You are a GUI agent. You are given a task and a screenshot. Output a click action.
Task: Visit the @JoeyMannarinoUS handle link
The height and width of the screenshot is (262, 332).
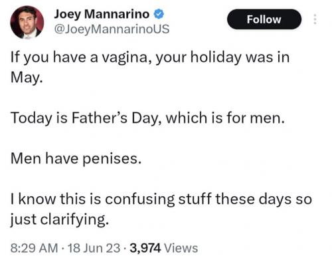[112, 29]
